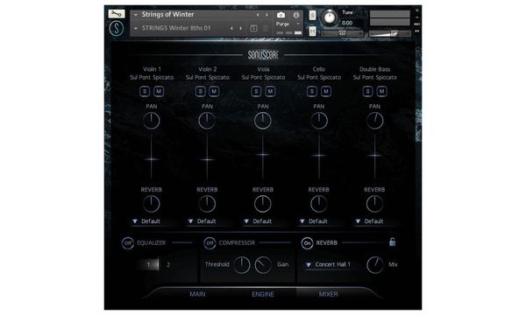Screen dimensions: 526x315
Task: Load previous instrument using left arrow beside Strings of Winter
Action: click(258, 15)
